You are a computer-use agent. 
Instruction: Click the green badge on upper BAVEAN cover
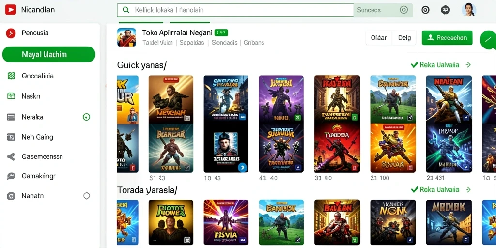click(354, 117)
